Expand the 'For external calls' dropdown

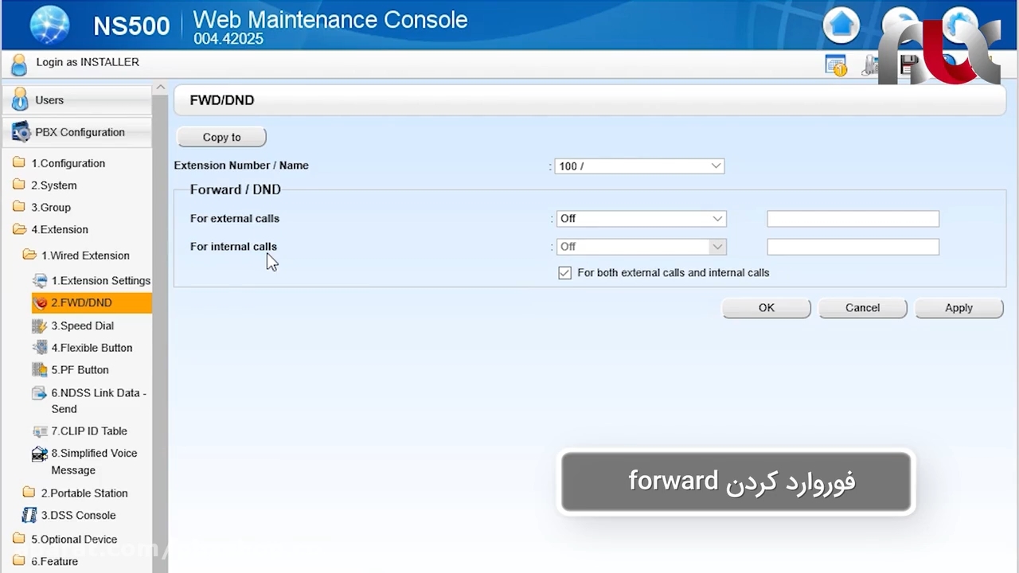click(641, 219)
